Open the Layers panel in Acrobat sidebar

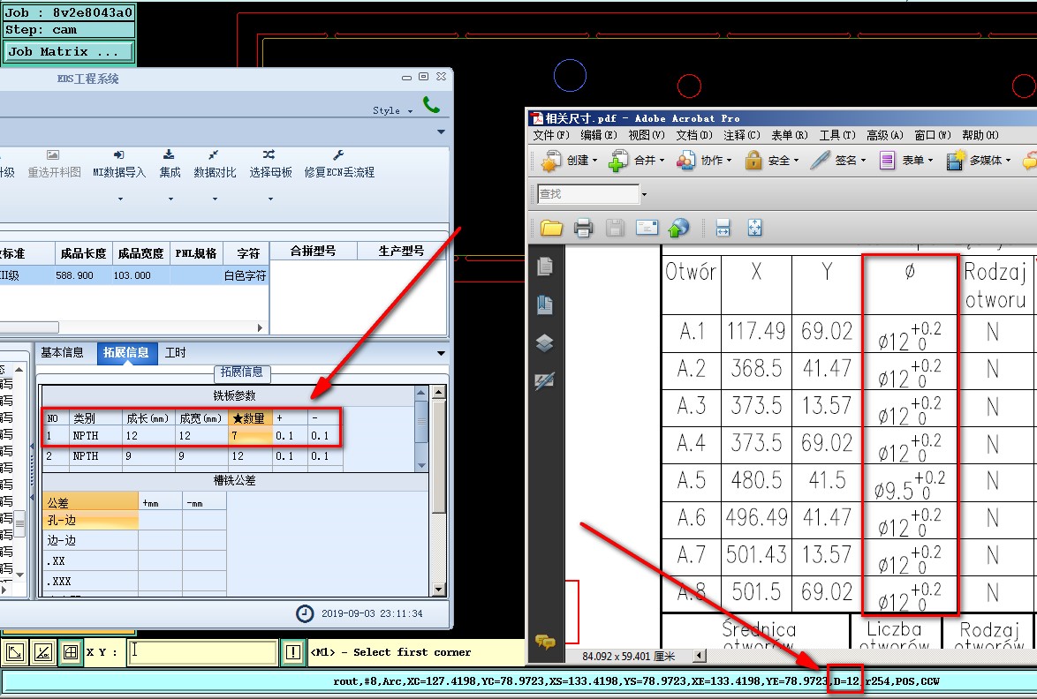coord(544,342)
